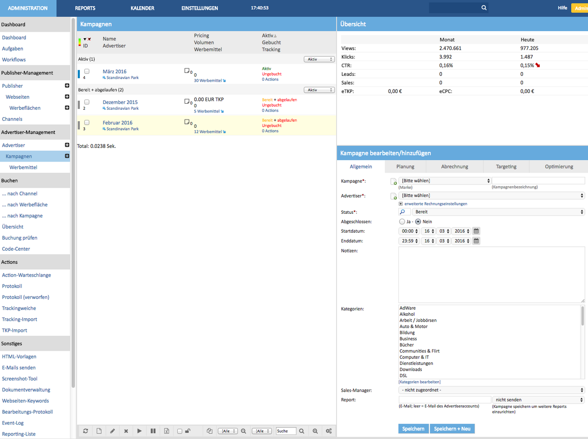Image resolution: width=588 pixels, height=439 pixels.
Task: Click the pause icon in the bottom toolbar
Action: (x=153, y=431)
